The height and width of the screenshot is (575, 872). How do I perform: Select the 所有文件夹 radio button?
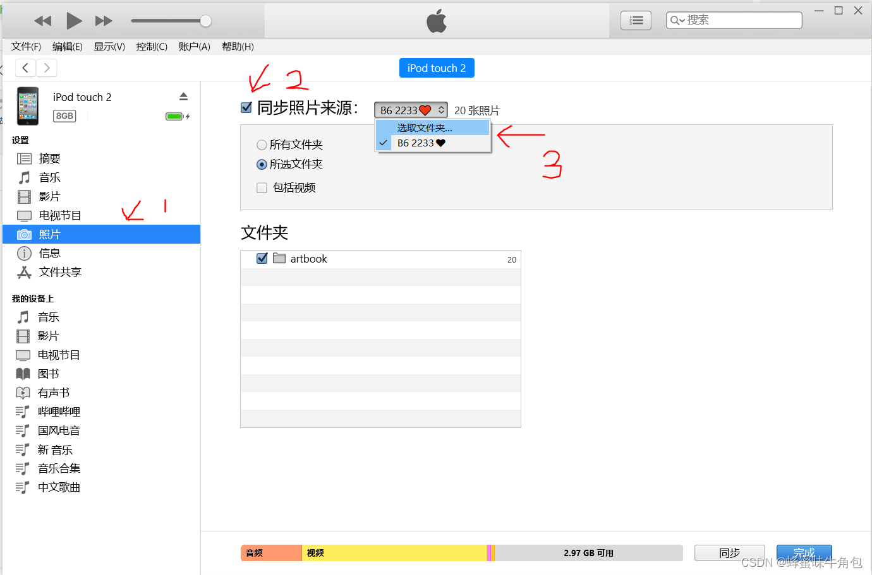pos(262,145)
